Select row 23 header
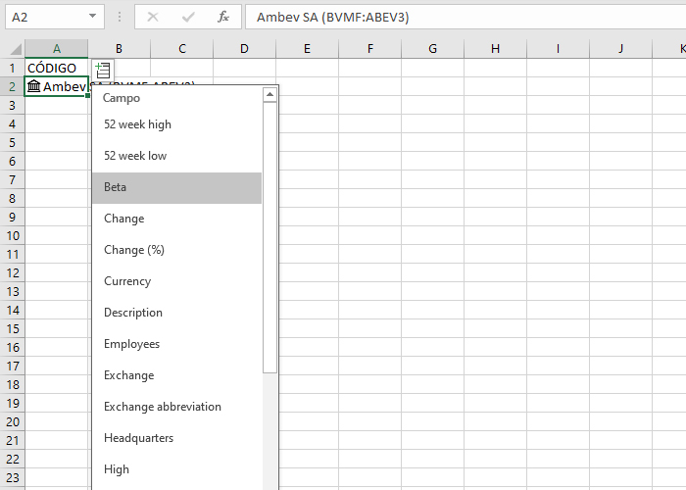Viewport: 686px width, 490px height. tap(12, 478)
